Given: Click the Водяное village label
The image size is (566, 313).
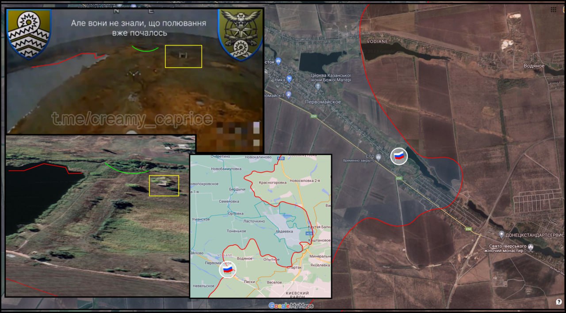Looking at the screenshot, I should 534,66.
